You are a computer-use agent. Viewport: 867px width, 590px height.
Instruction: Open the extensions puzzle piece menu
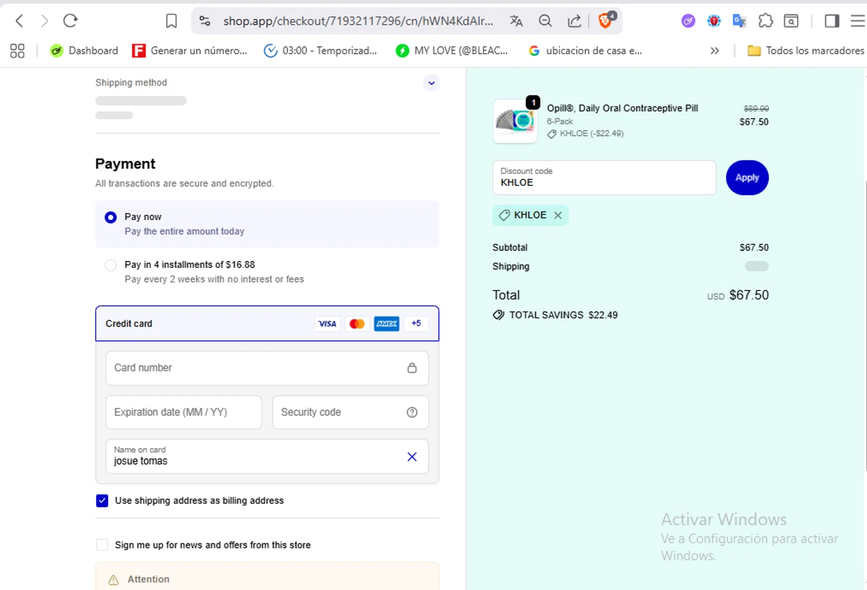coord(765,21)
